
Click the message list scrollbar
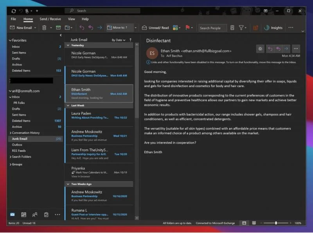[x=137, y=82]
